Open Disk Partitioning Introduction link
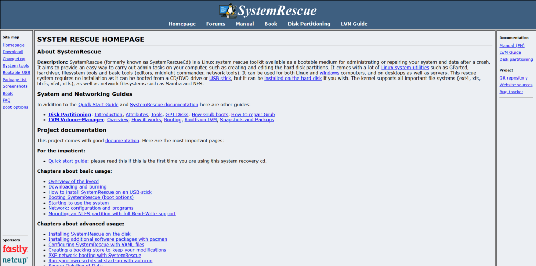This screenshot has width=536, height=266. pyautogui.click(x=108, y=115)
